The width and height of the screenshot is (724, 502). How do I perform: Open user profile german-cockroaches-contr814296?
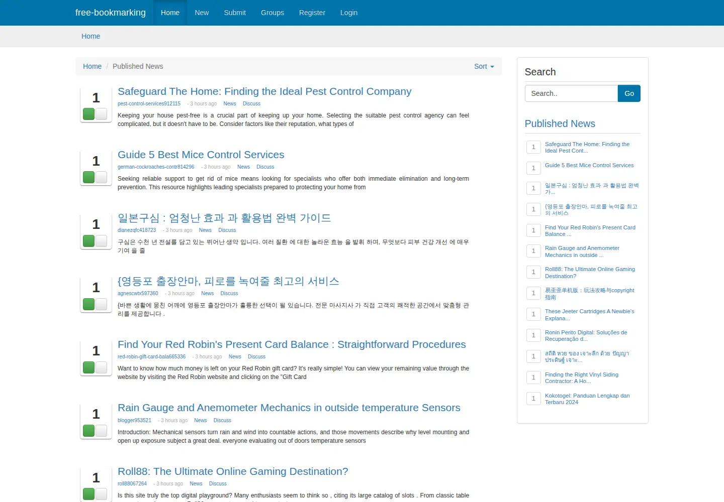[x=156, y=167]
